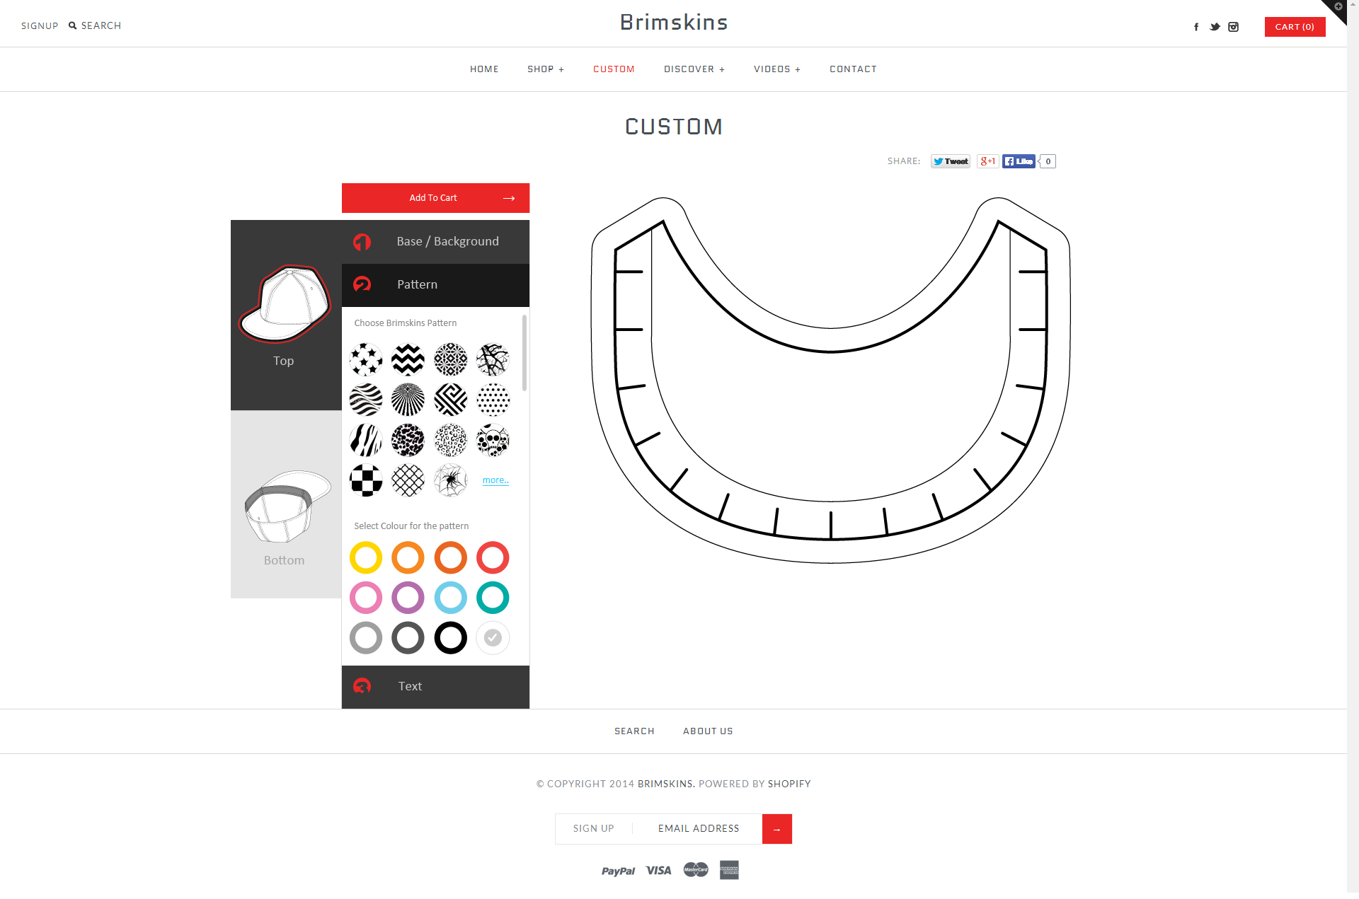Viewport: 1359px width, 899px height.
Task: Expand the Text section
Action: pyautogui.click(x=435, y=687)
